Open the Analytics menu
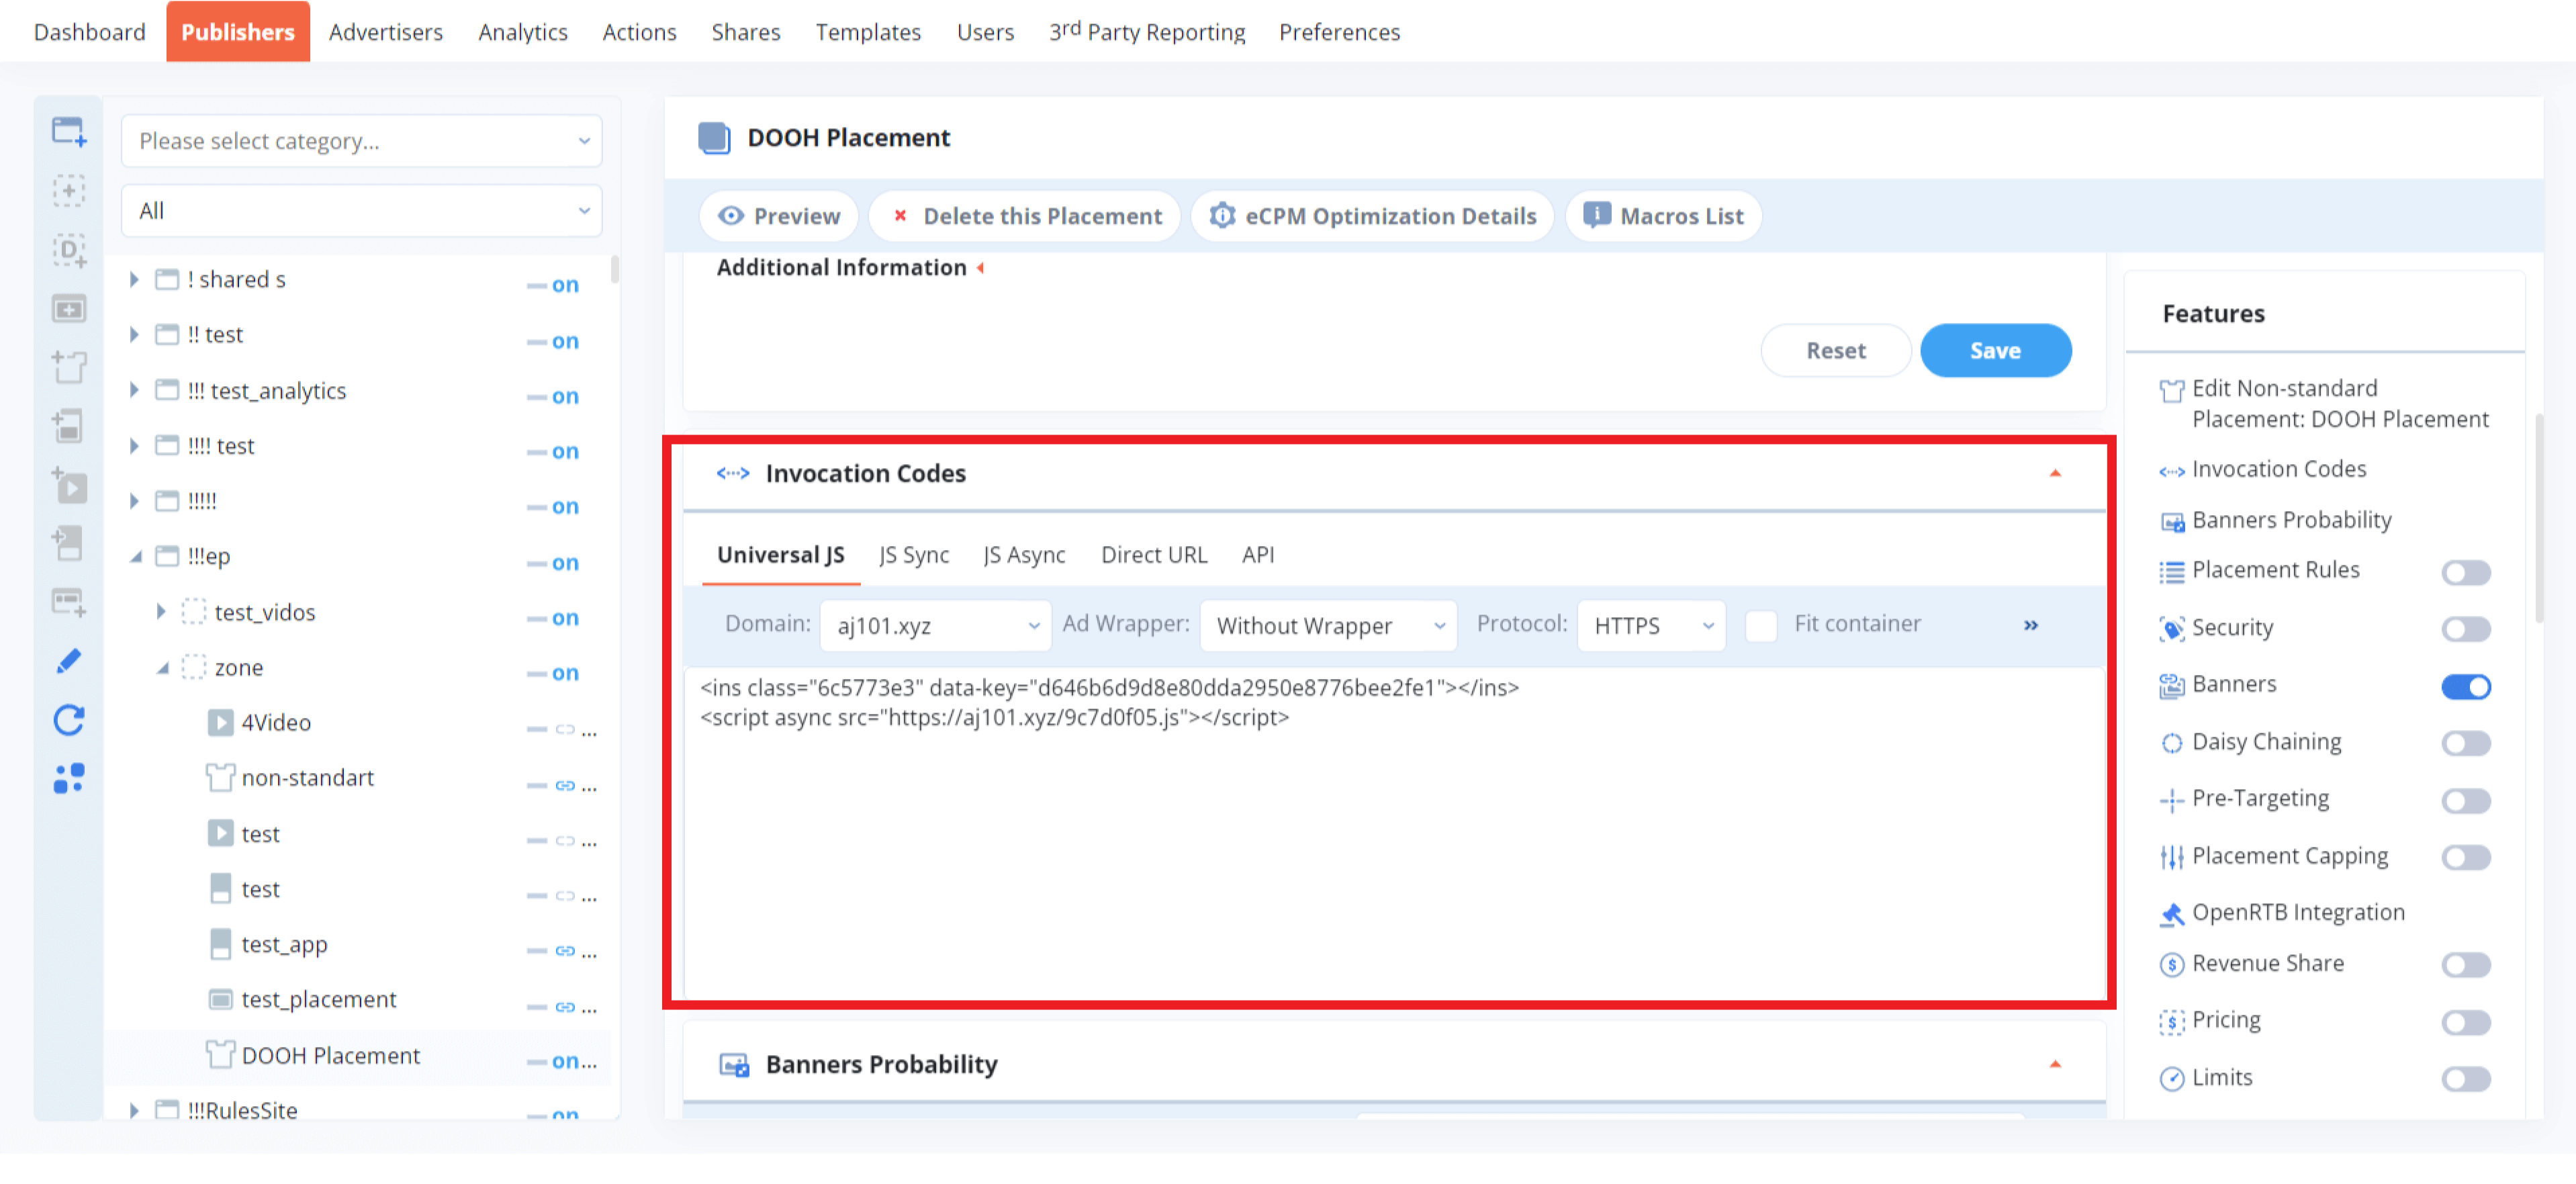2576x1184 pixels. click(522, 32)
